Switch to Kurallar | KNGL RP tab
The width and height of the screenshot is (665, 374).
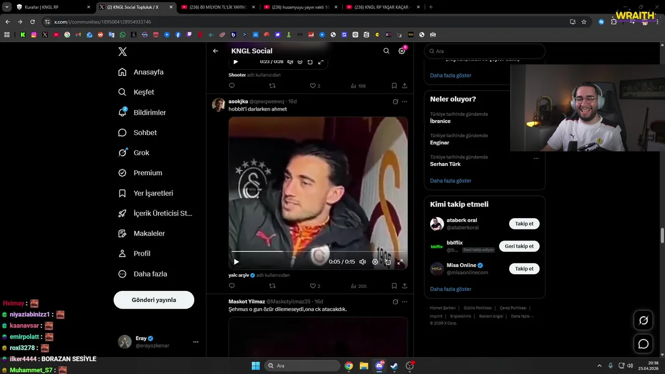click(x=54, y=7)
